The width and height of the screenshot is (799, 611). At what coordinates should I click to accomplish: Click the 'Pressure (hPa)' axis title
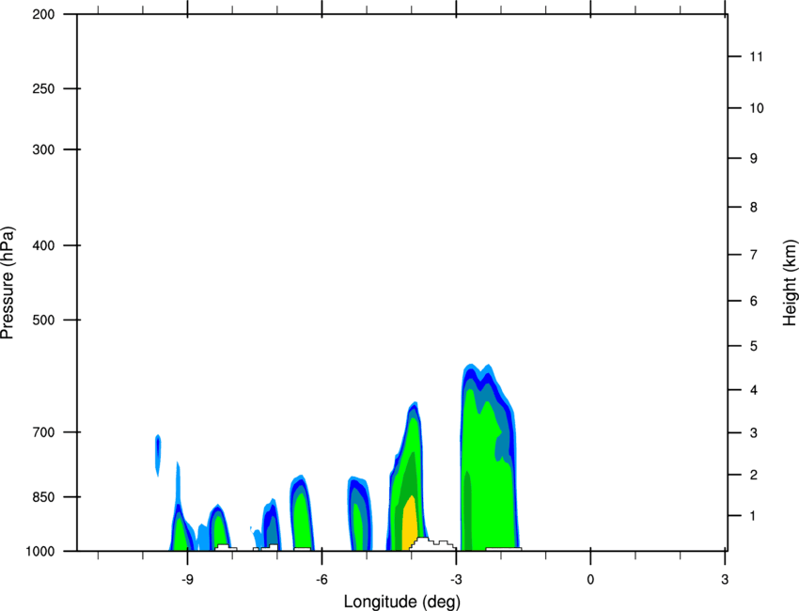[x=8, y=283]
